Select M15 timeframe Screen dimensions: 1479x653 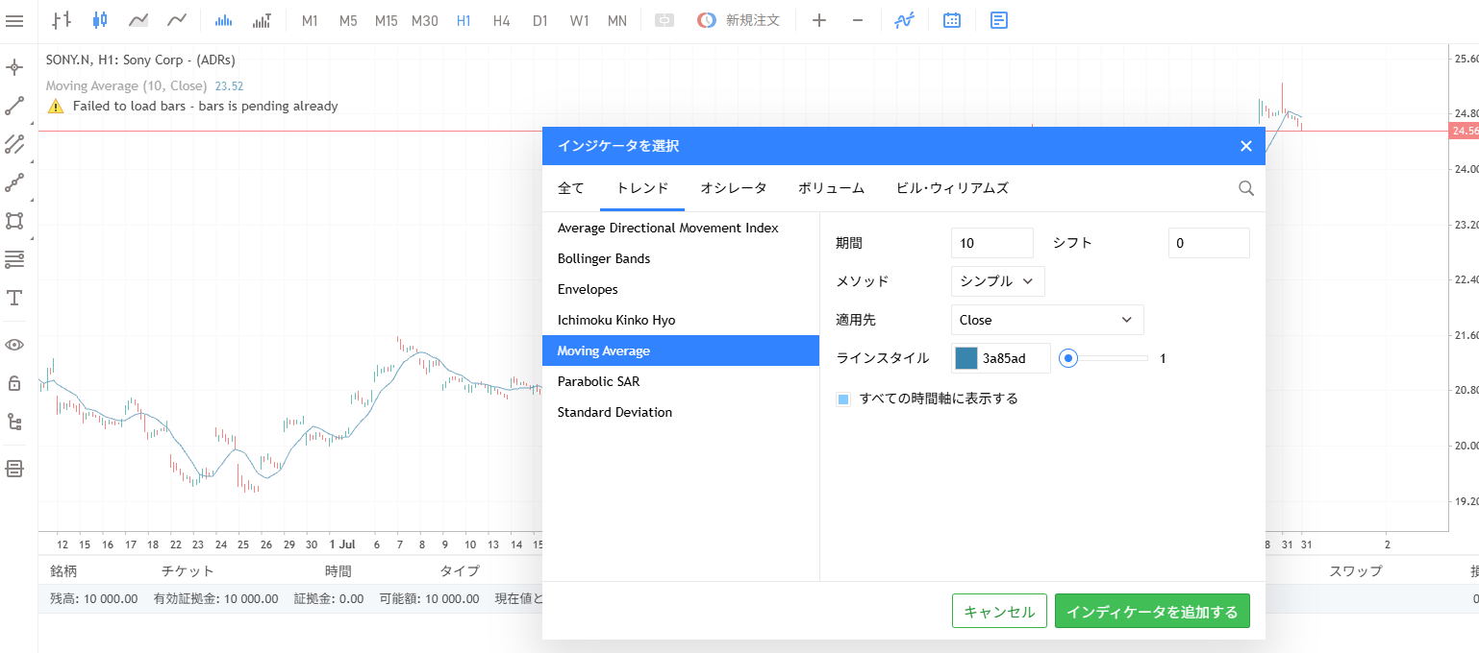[387, 20]
